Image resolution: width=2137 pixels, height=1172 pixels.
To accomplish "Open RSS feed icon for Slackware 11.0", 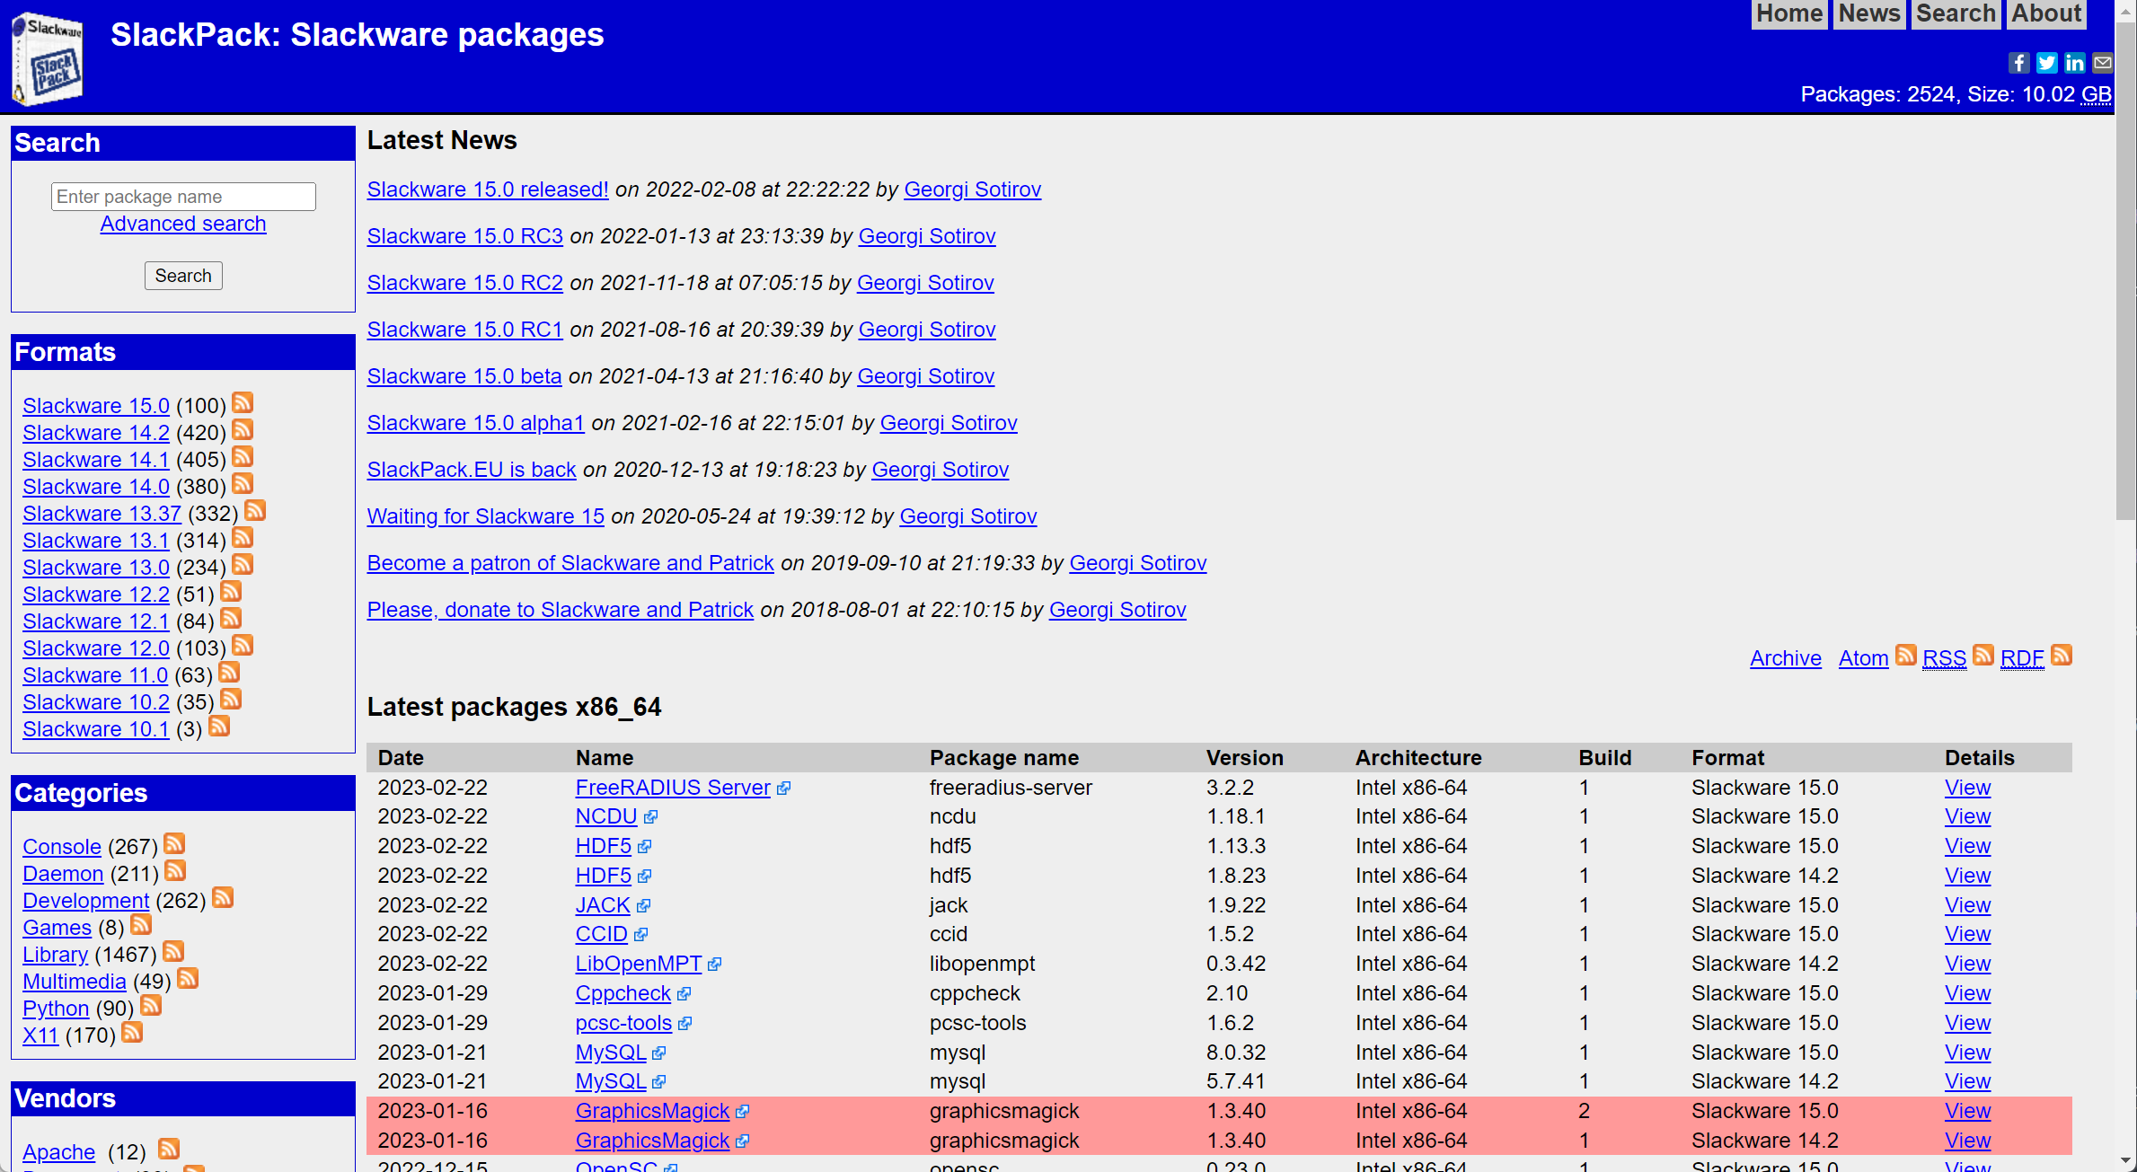I will click(x=229, y=672).
